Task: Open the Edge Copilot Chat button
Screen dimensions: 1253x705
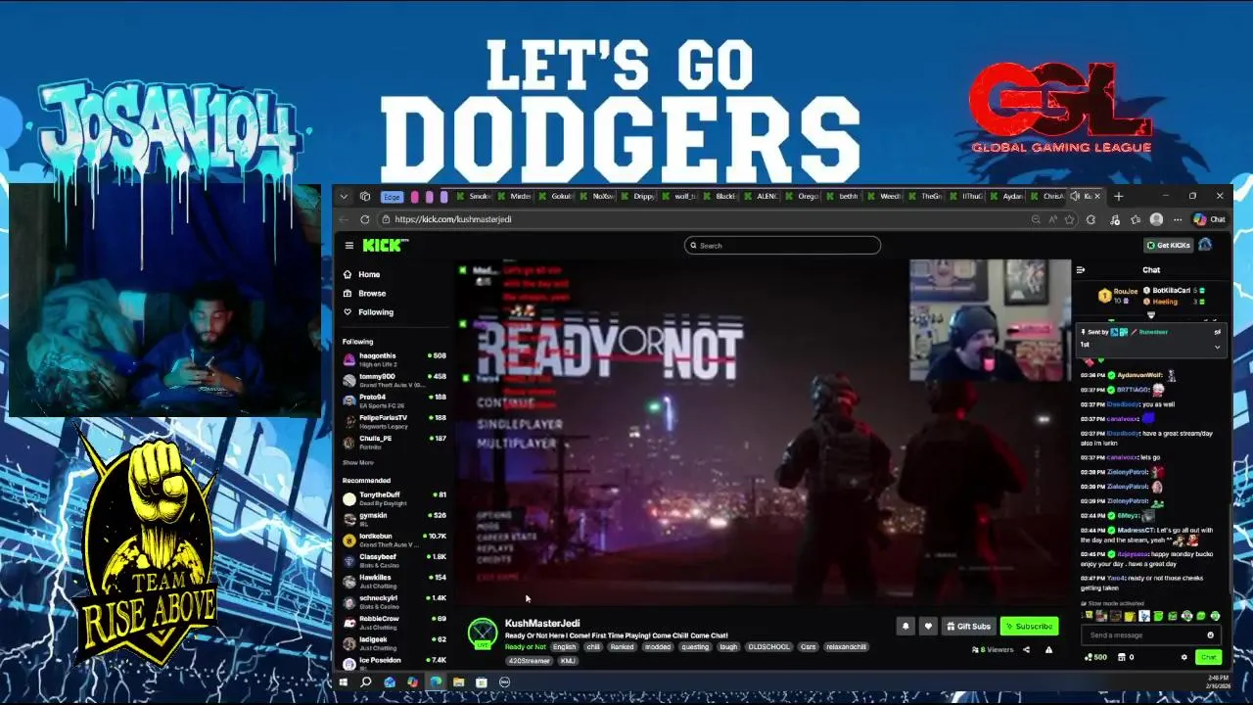Action: [x=1209, y=219]
